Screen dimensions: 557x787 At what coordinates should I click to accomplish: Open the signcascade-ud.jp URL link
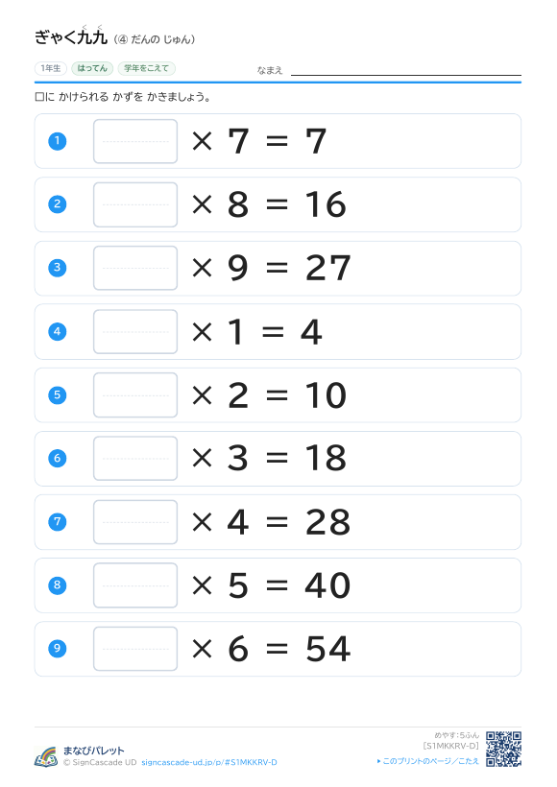(209, 762)
